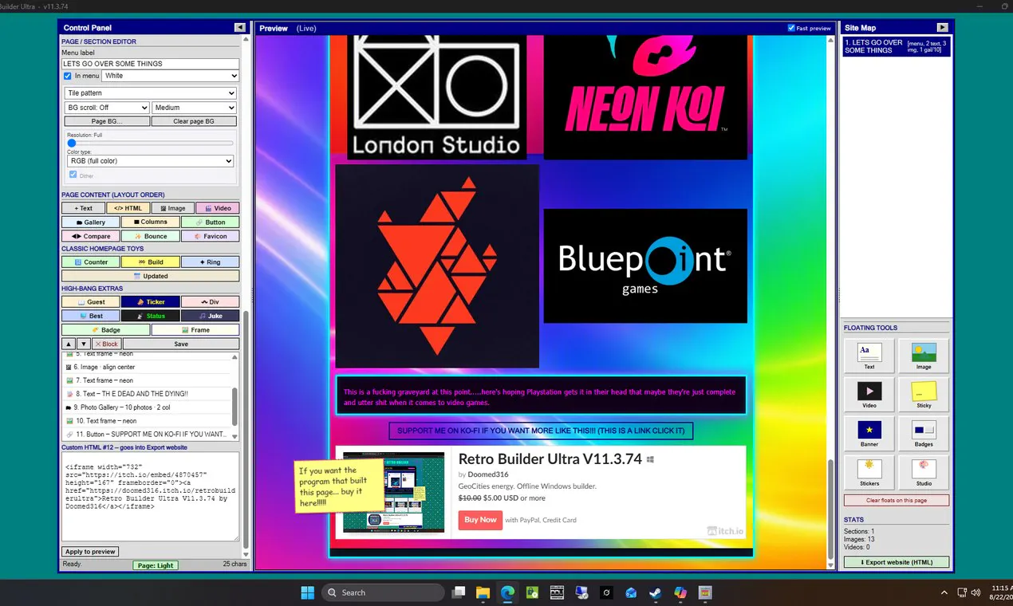Place a floating Sticky note tool
The width and height of the screenshot is (1013, 606).
click(924, 395)
